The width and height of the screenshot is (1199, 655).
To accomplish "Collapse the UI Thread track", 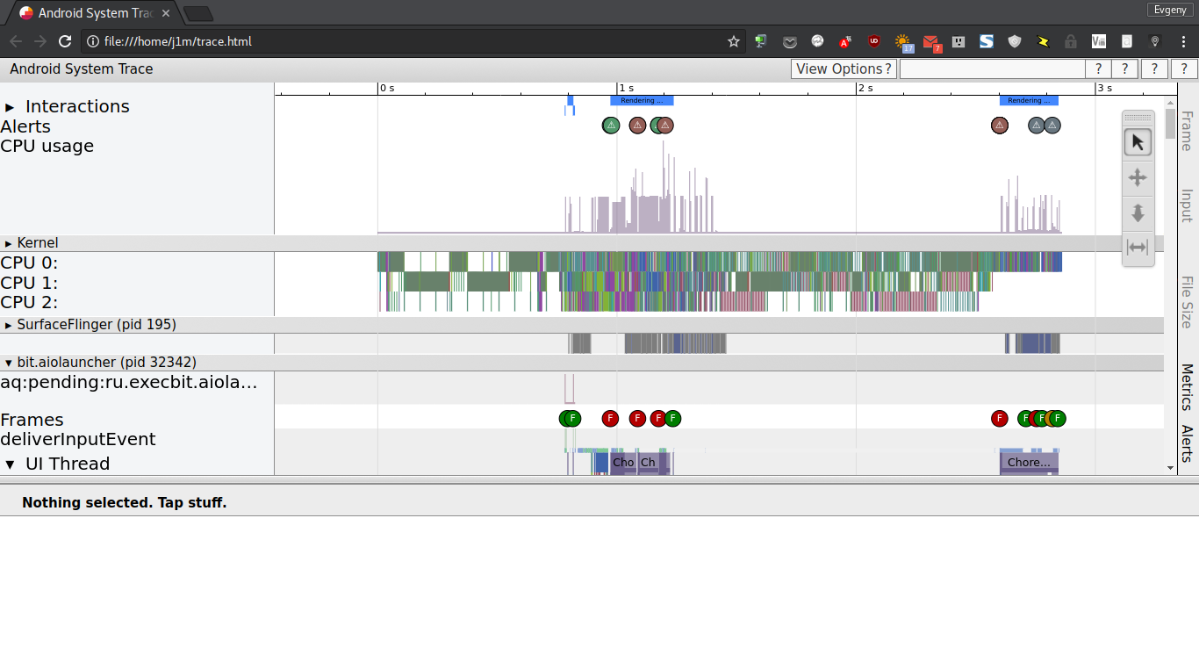I will [x=10, y=464].
